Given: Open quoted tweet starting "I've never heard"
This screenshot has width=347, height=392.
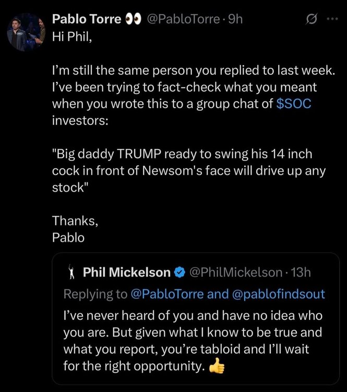Looking at the screenshot, I should [x=193, y=340].
